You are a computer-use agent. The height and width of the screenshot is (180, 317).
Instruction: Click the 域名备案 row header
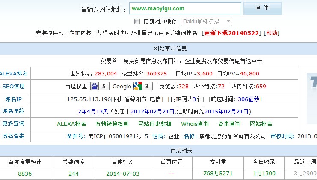pyautogui.click(x=13, y=136)
